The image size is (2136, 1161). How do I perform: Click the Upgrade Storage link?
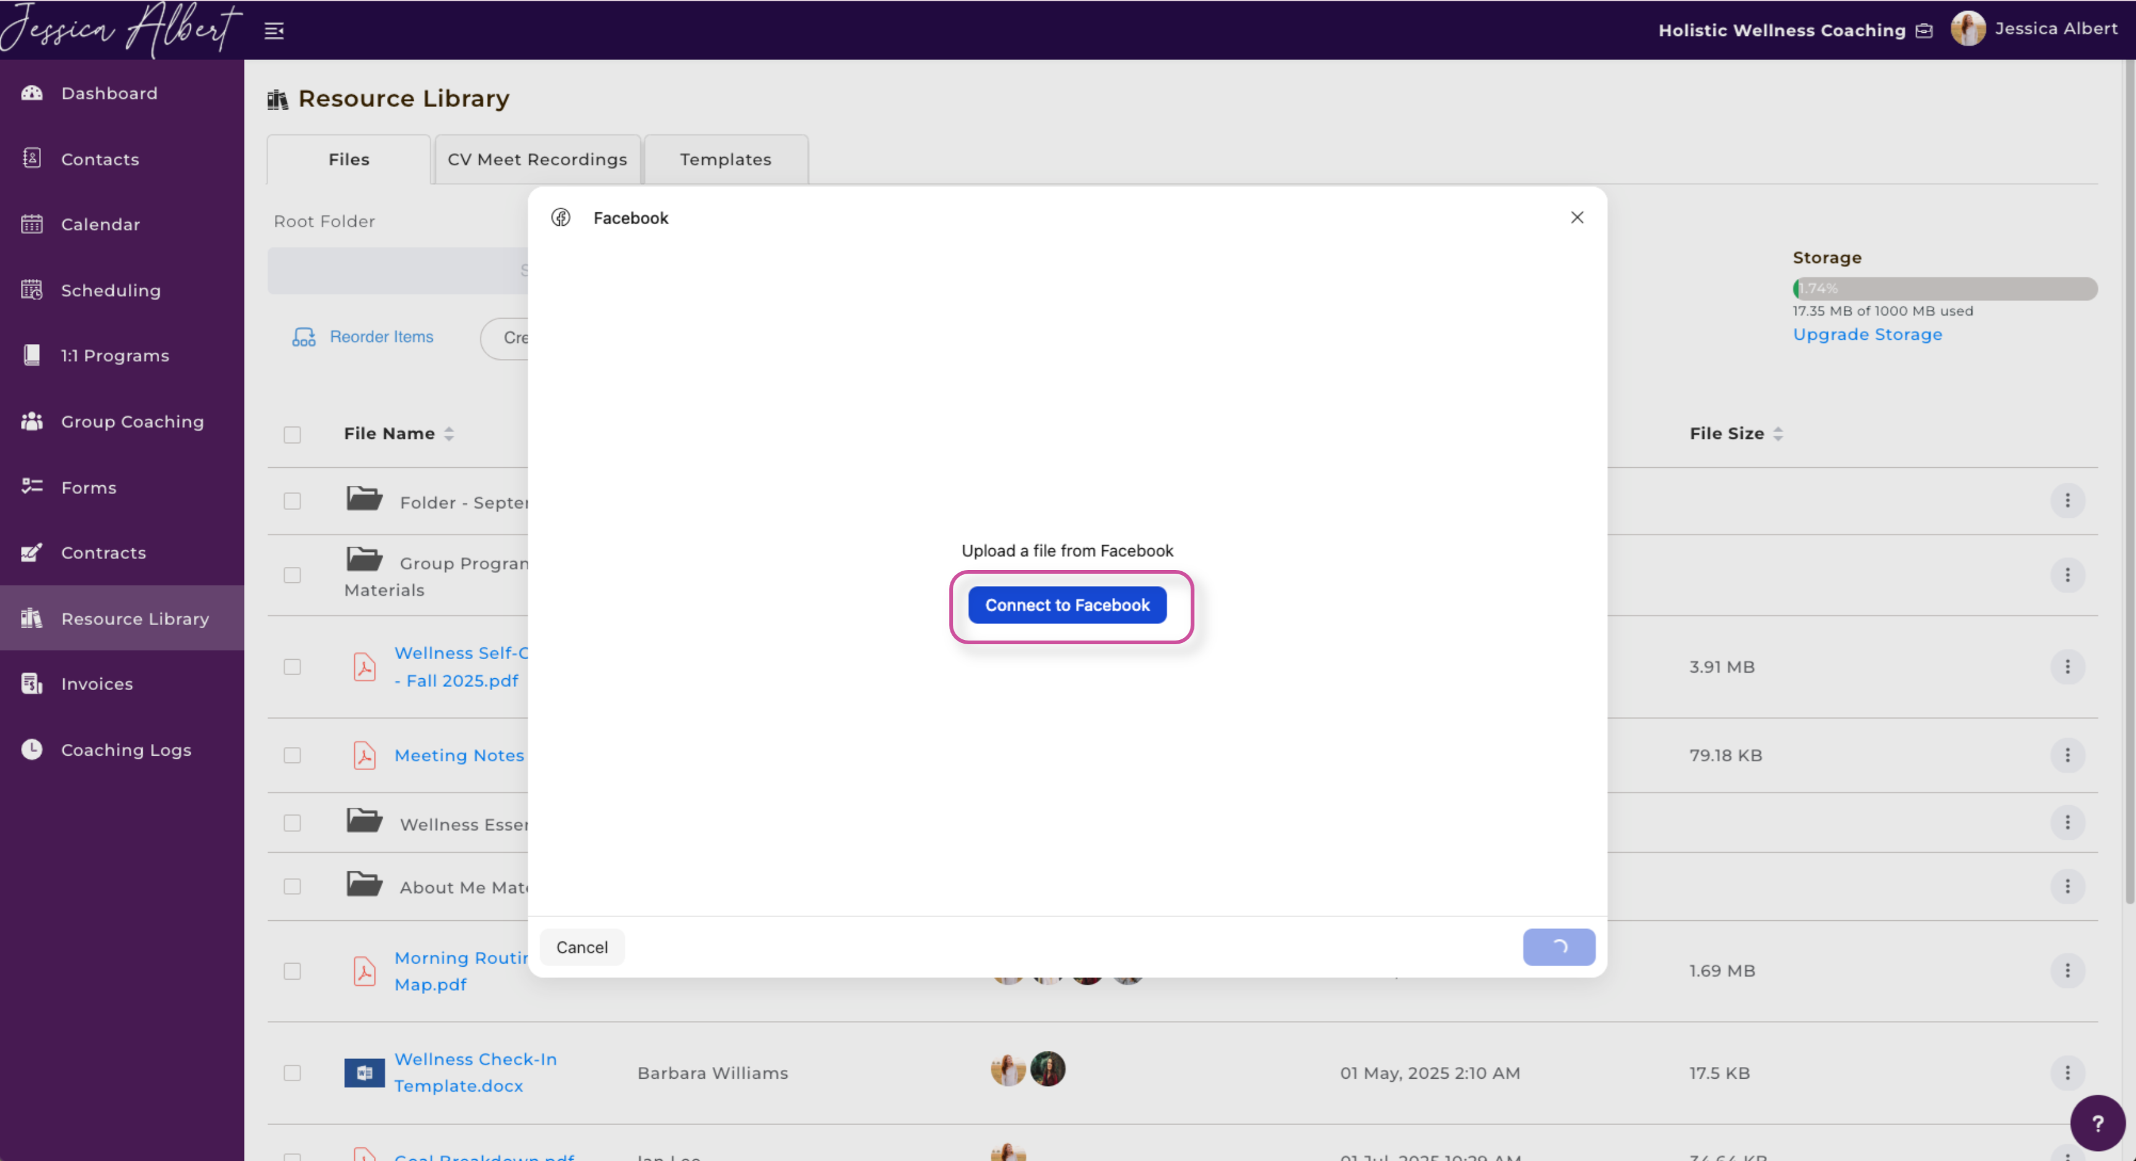pyautogui.click(x=1867, y=334)
